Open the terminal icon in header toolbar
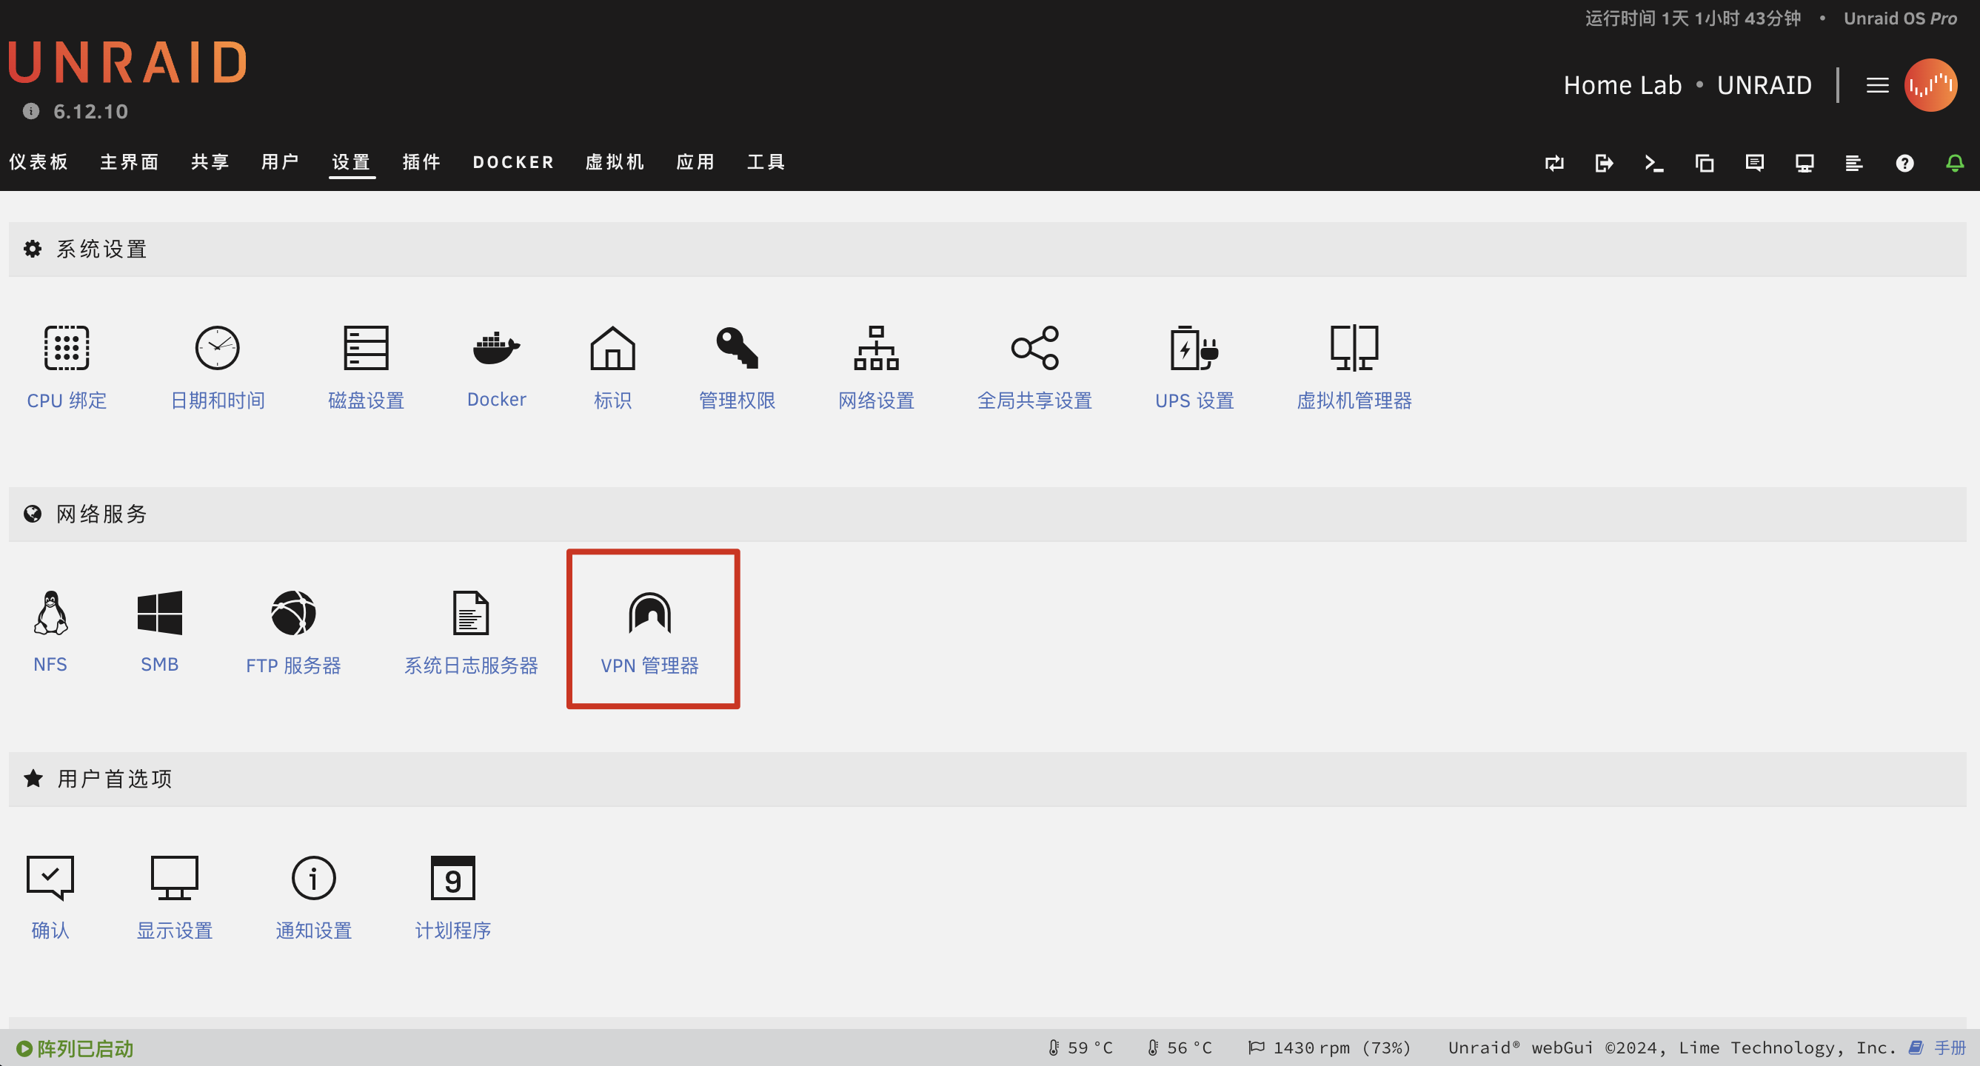This screenshot has width=1980, height=1066. pyautogui.click(x=1653, y=163)
